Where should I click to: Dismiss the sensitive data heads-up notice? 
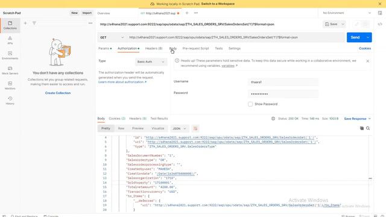point(367,61)
